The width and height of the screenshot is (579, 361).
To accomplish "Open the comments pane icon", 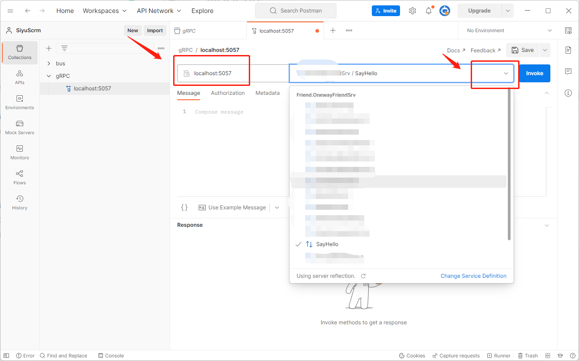I will point(568,72).
